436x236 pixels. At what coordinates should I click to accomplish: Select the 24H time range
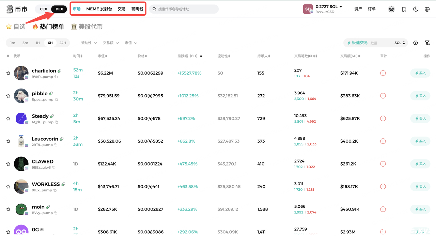click(63, 43)
